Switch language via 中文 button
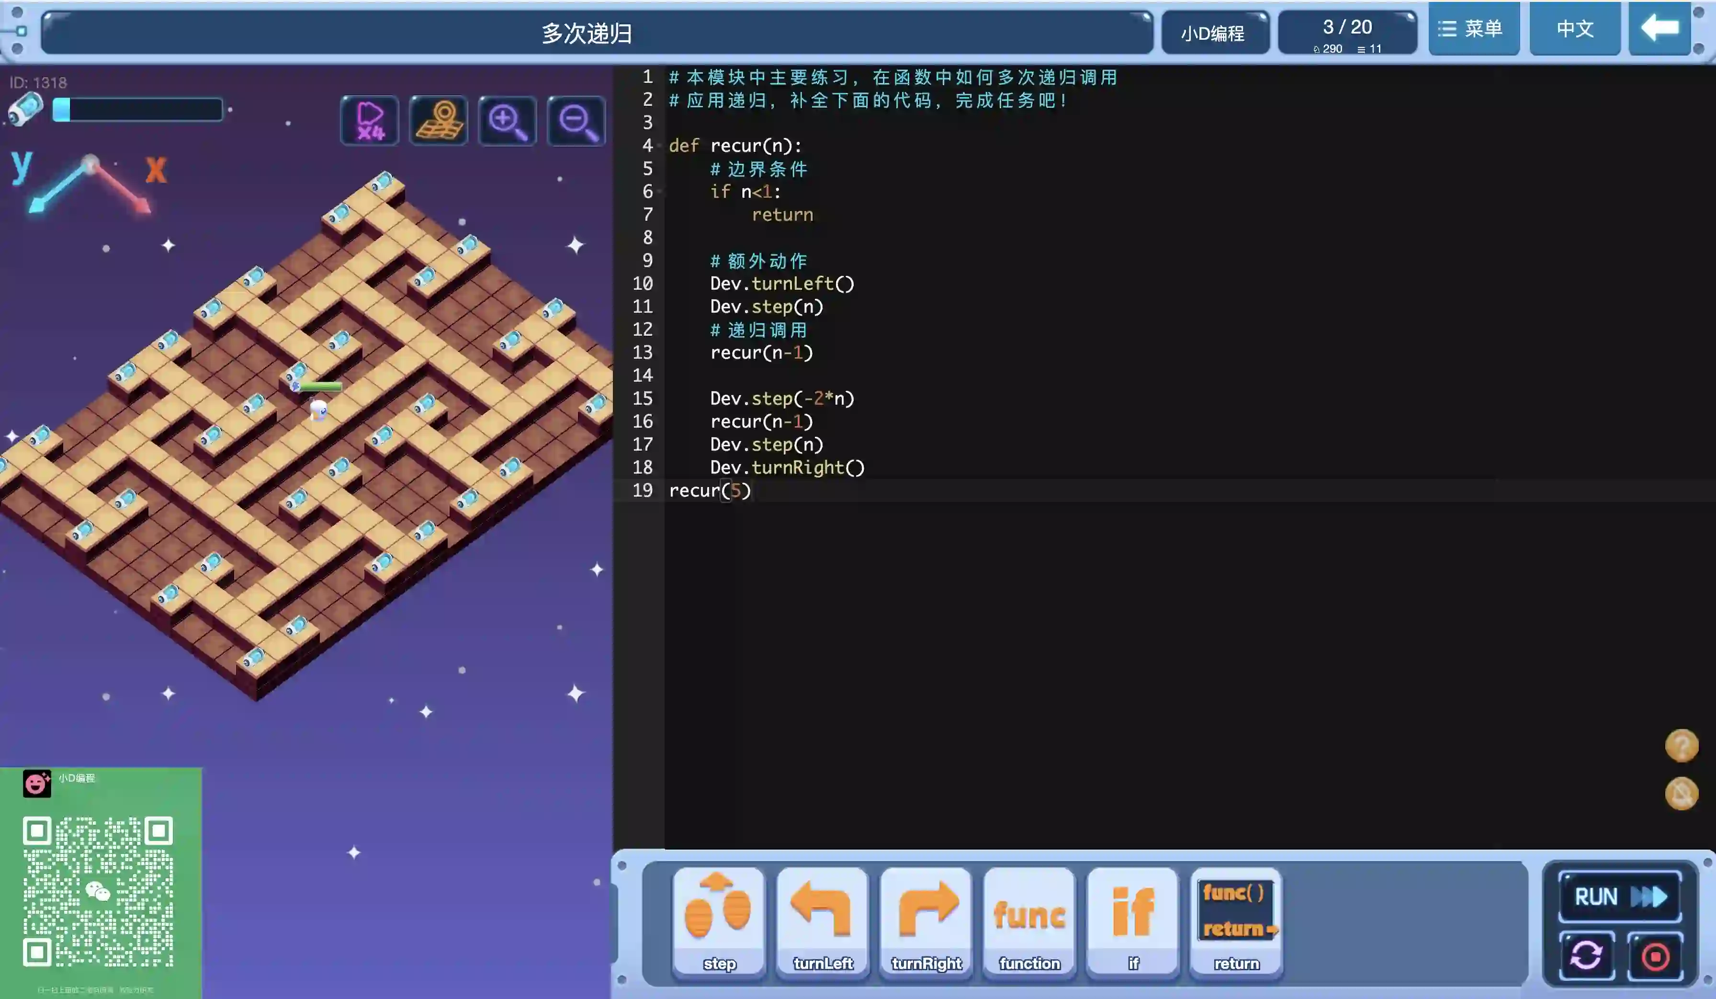This screenshot has height=999, width=1716. click(x=1574, y=29)
